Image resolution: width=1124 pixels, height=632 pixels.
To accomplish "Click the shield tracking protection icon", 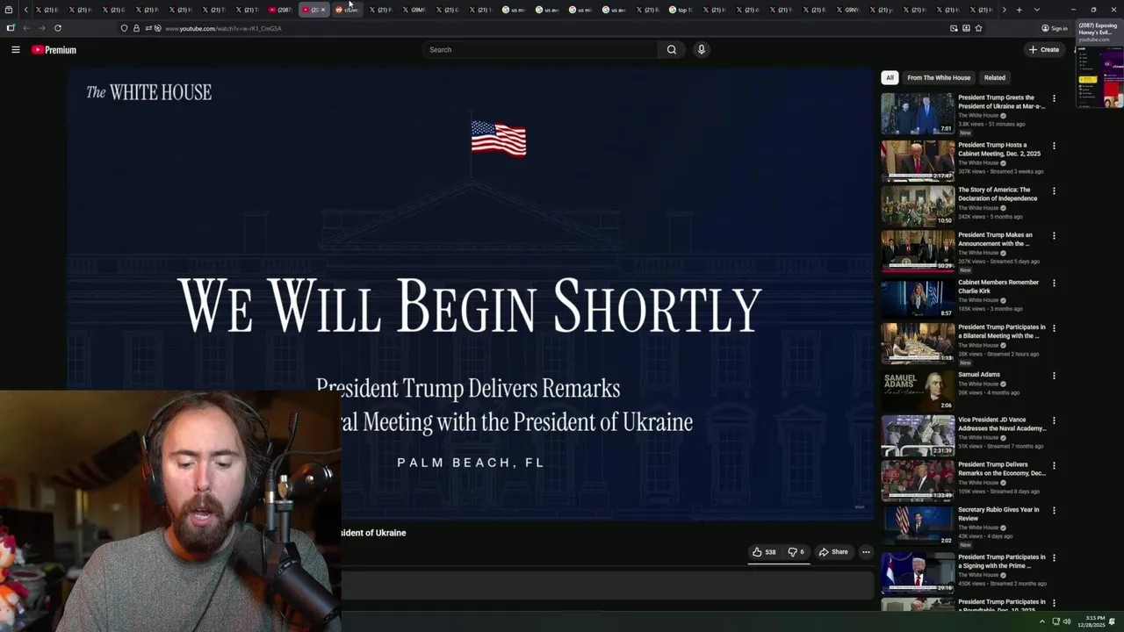I will 124,28.
